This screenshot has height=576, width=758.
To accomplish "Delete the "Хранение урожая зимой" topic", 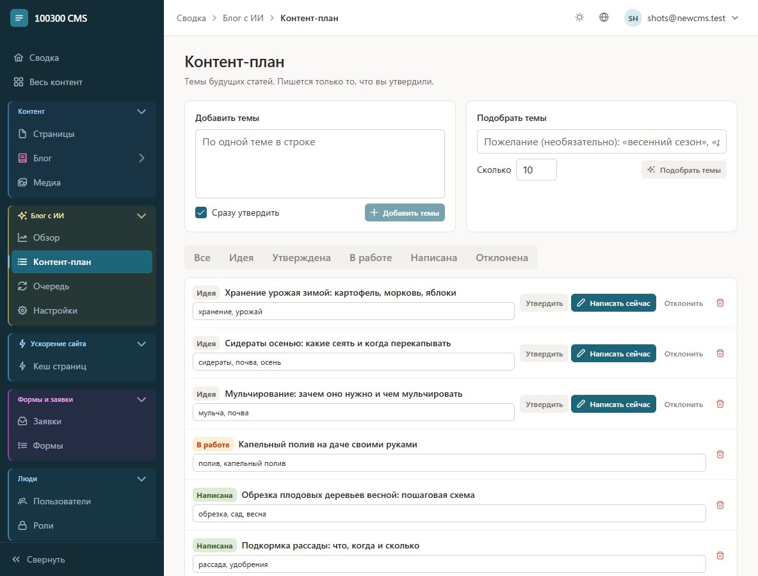I will click(720, 303).
